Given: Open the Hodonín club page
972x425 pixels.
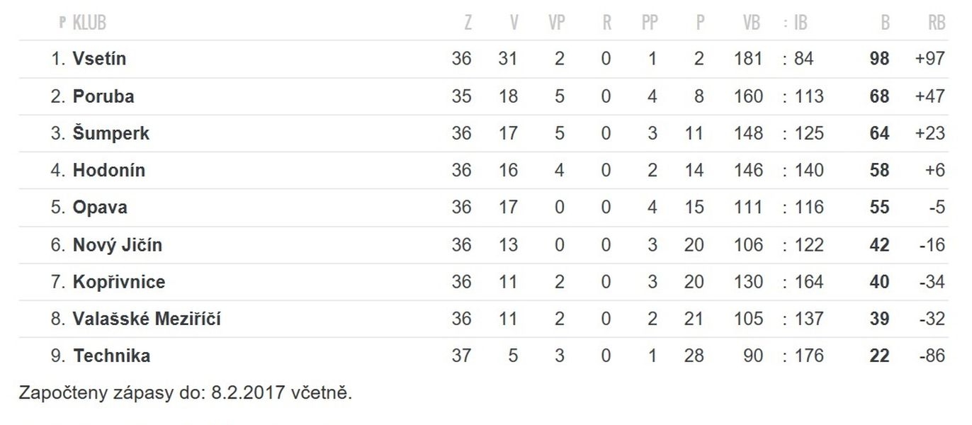Looking at the screenshot, I should click(x=108, y=170).
